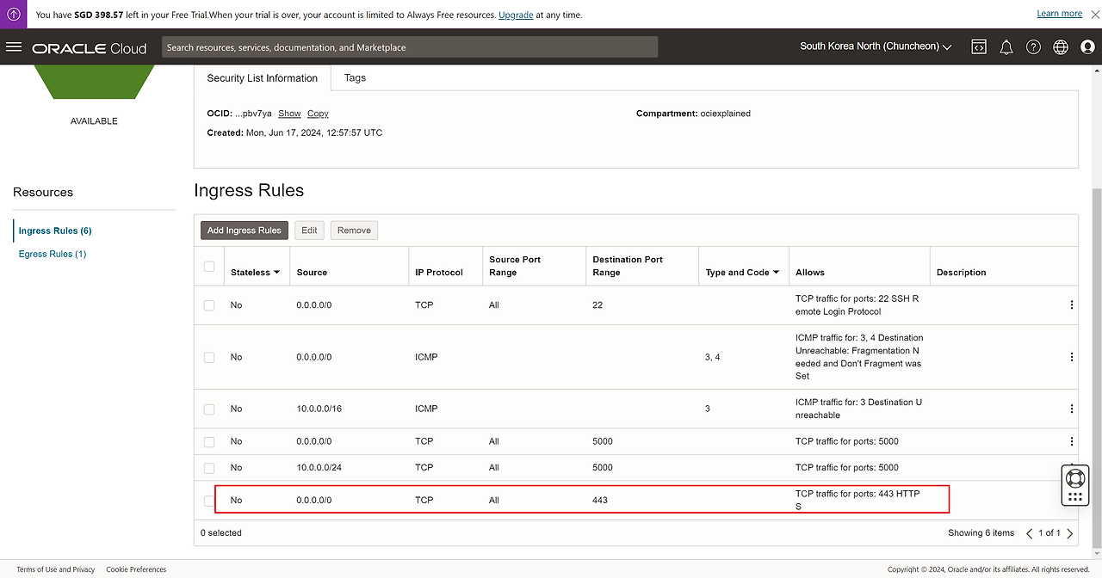
Task: Check the 10.0.0.0/16 ICMP rule checkbox
Action: coord(209,409)
